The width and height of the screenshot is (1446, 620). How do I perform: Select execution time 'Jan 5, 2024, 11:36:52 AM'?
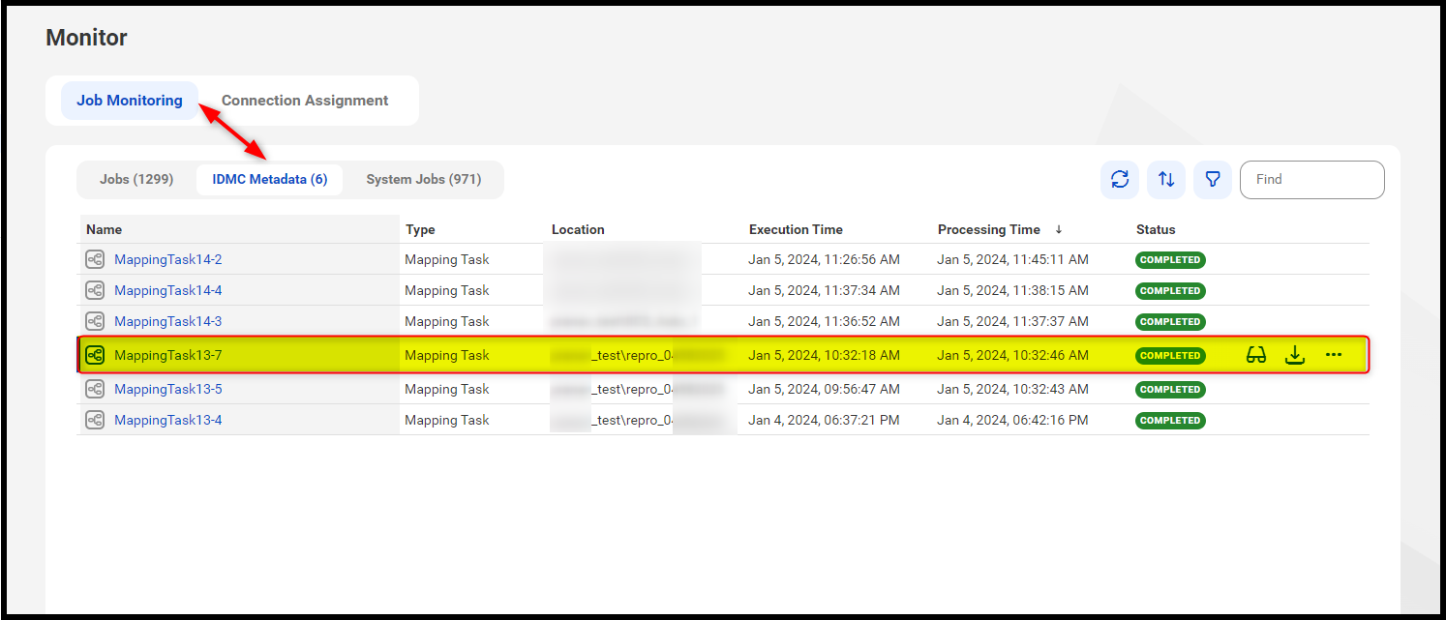click(824, 321)
